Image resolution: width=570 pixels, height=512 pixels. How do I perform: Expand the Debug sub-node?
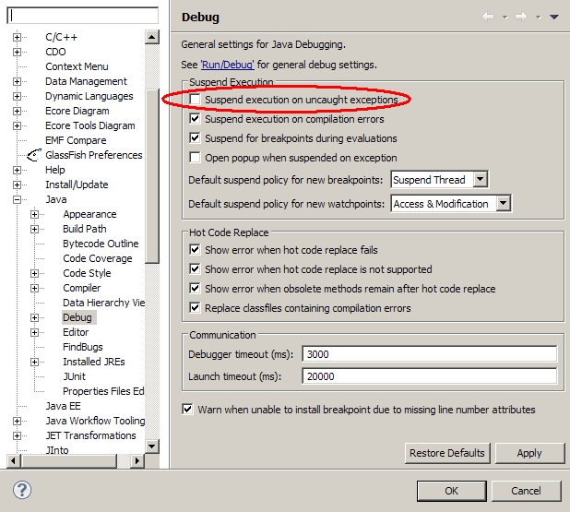[34, 318]
